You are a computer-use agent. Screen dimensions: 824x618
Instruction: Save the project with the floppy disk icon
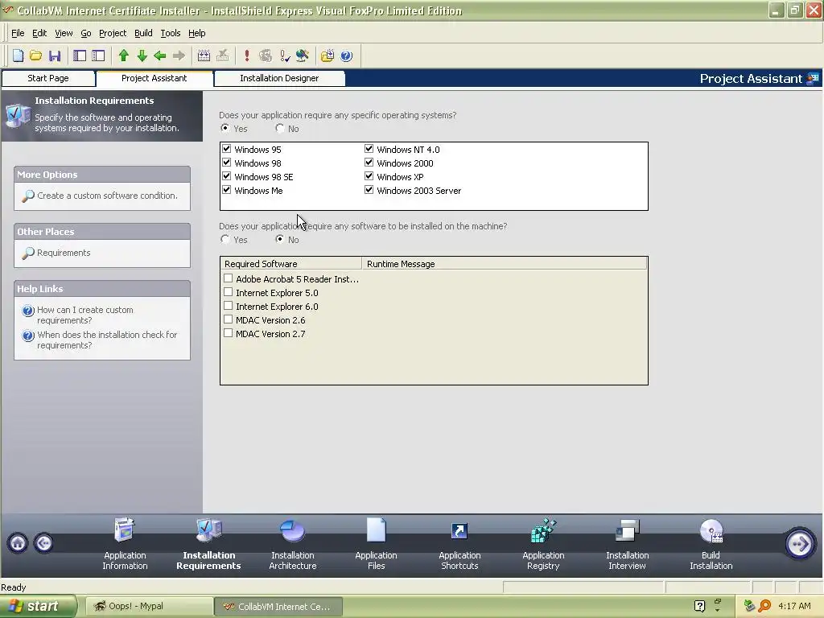click(55, 56)
